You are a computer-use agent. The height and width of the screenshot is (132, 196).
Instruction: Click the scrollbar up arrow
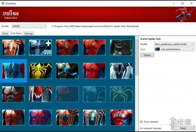click(x=137, y=37)
